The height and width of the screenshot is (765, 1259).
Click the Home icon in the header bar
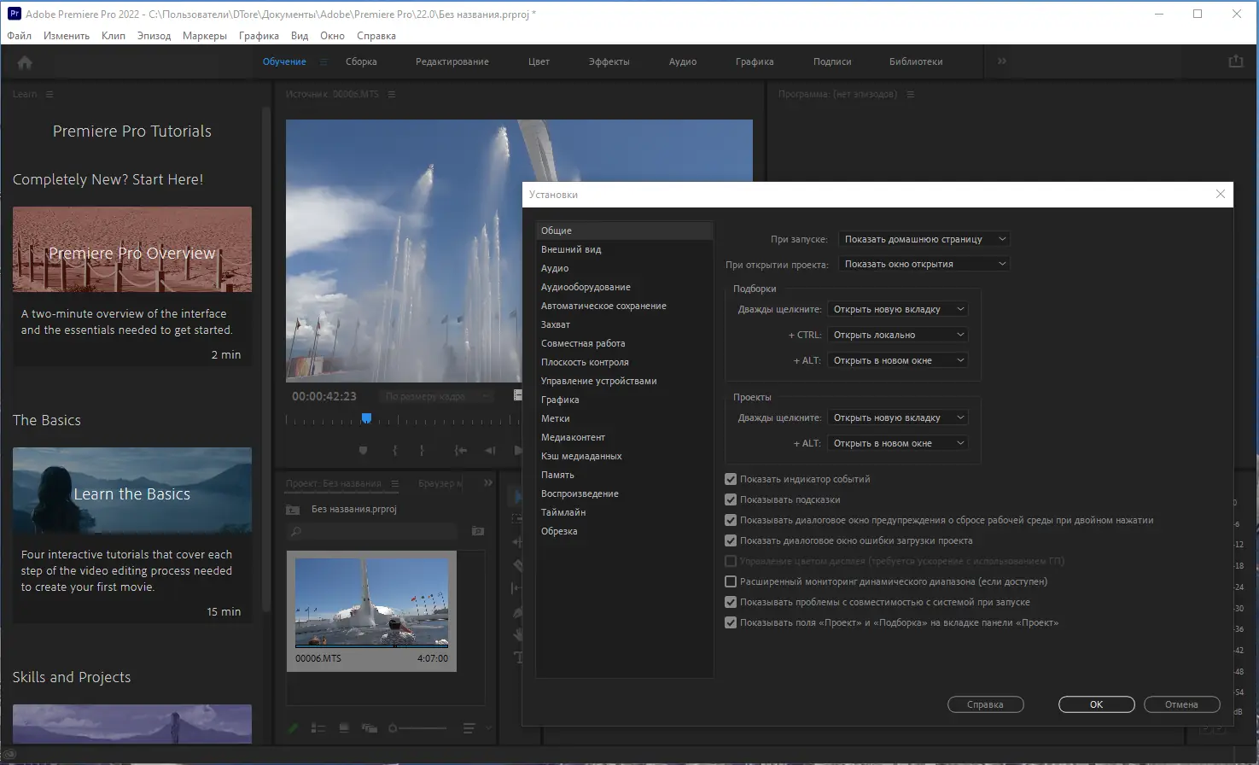(24, 61)
